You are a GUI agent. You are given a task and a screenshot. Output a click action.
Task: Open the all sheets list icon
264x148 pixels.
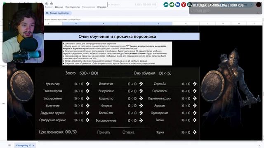tap(9, 145)
